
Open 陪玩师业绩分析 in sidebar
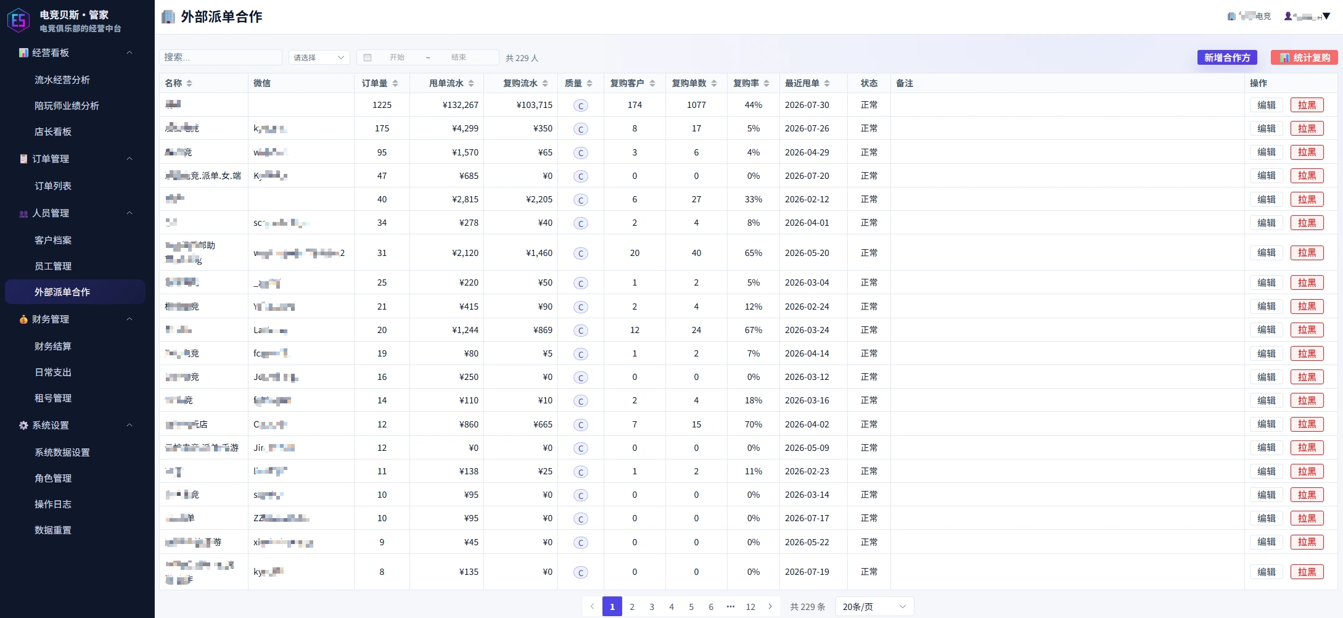pyautogui.click(x=67, y=105)
